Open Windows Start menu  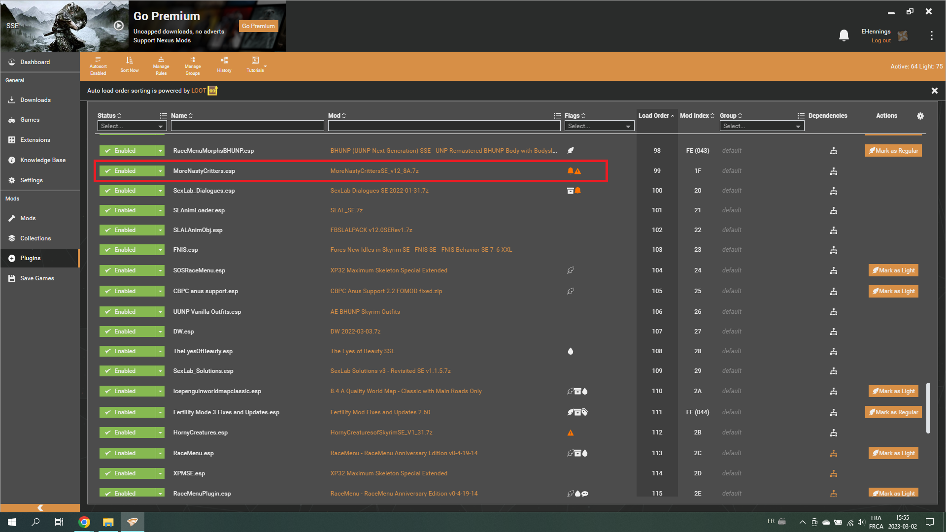pyautogui.click(x=12, y=522)
